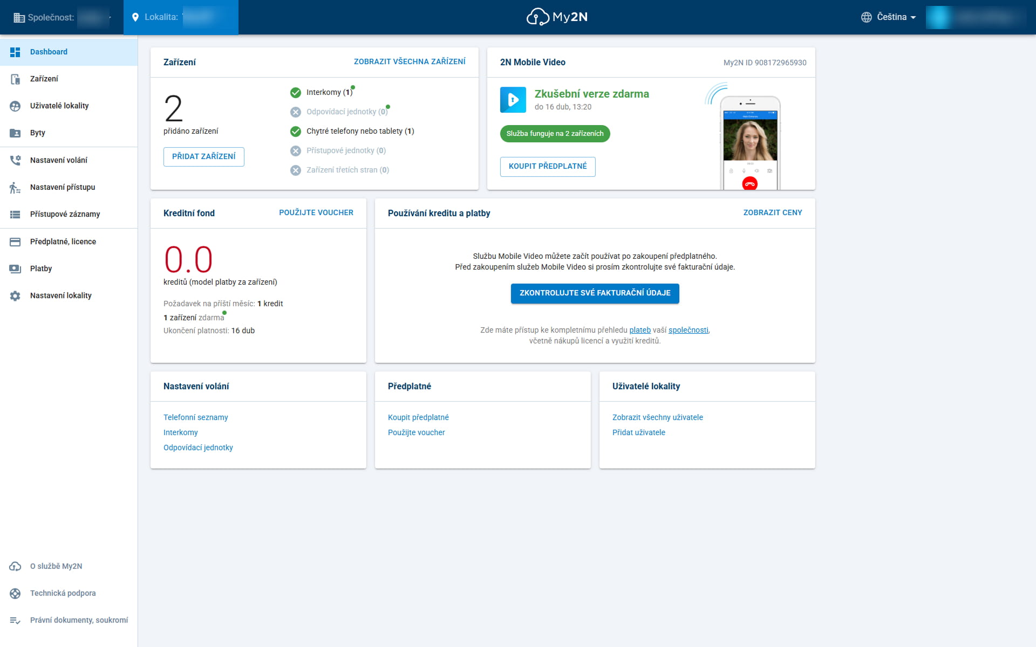Image resolution: width=1036 pixels, height=647 pixels.
Task: Click green check beside Chytré telefony nebo tablety
Action: [x=296, y=132]
